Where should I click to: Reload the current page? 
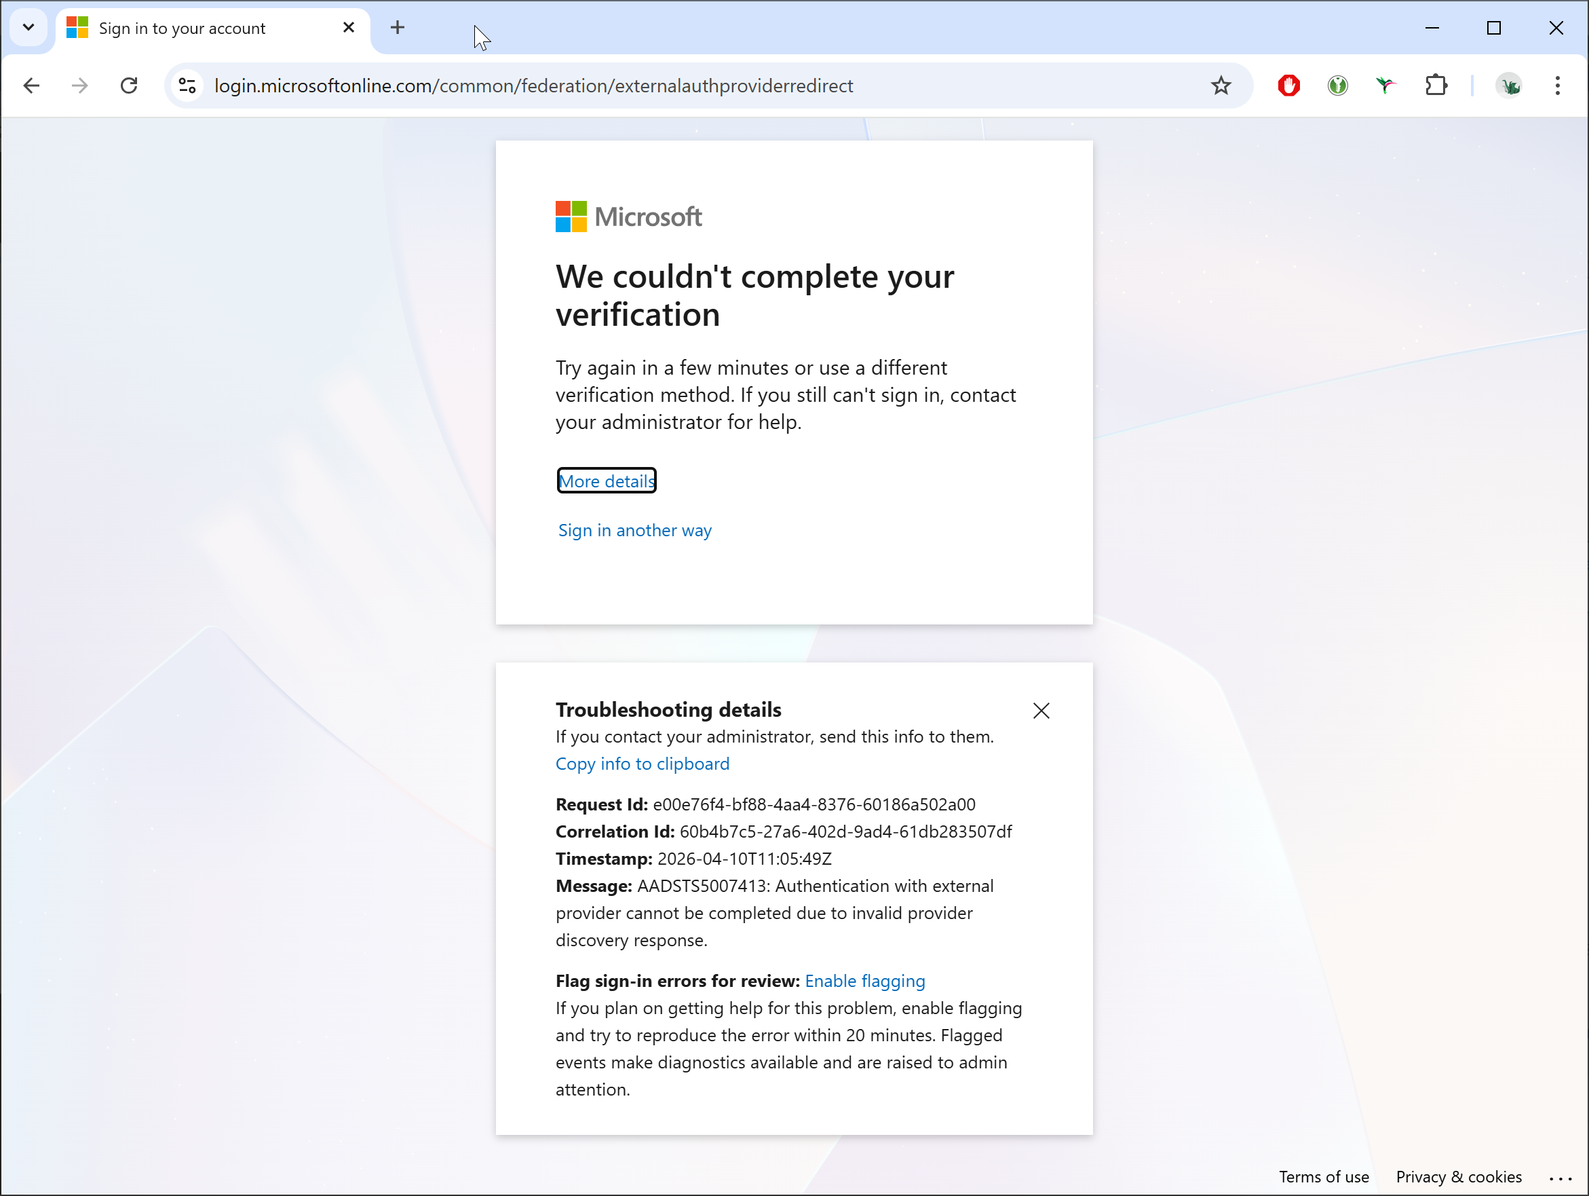click(130, 86)
